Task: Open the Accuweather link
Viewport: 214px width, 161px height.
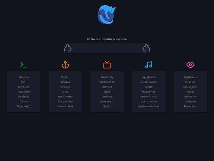Action: coord(190,87)
